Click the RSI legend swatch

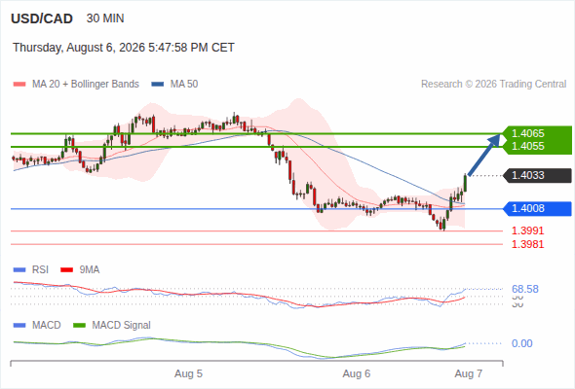point(19,270)
